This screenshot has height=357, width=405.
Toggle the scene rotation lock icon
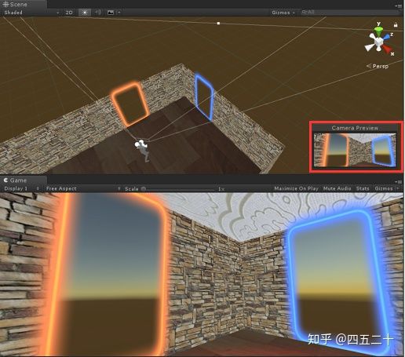pos(396,25)
